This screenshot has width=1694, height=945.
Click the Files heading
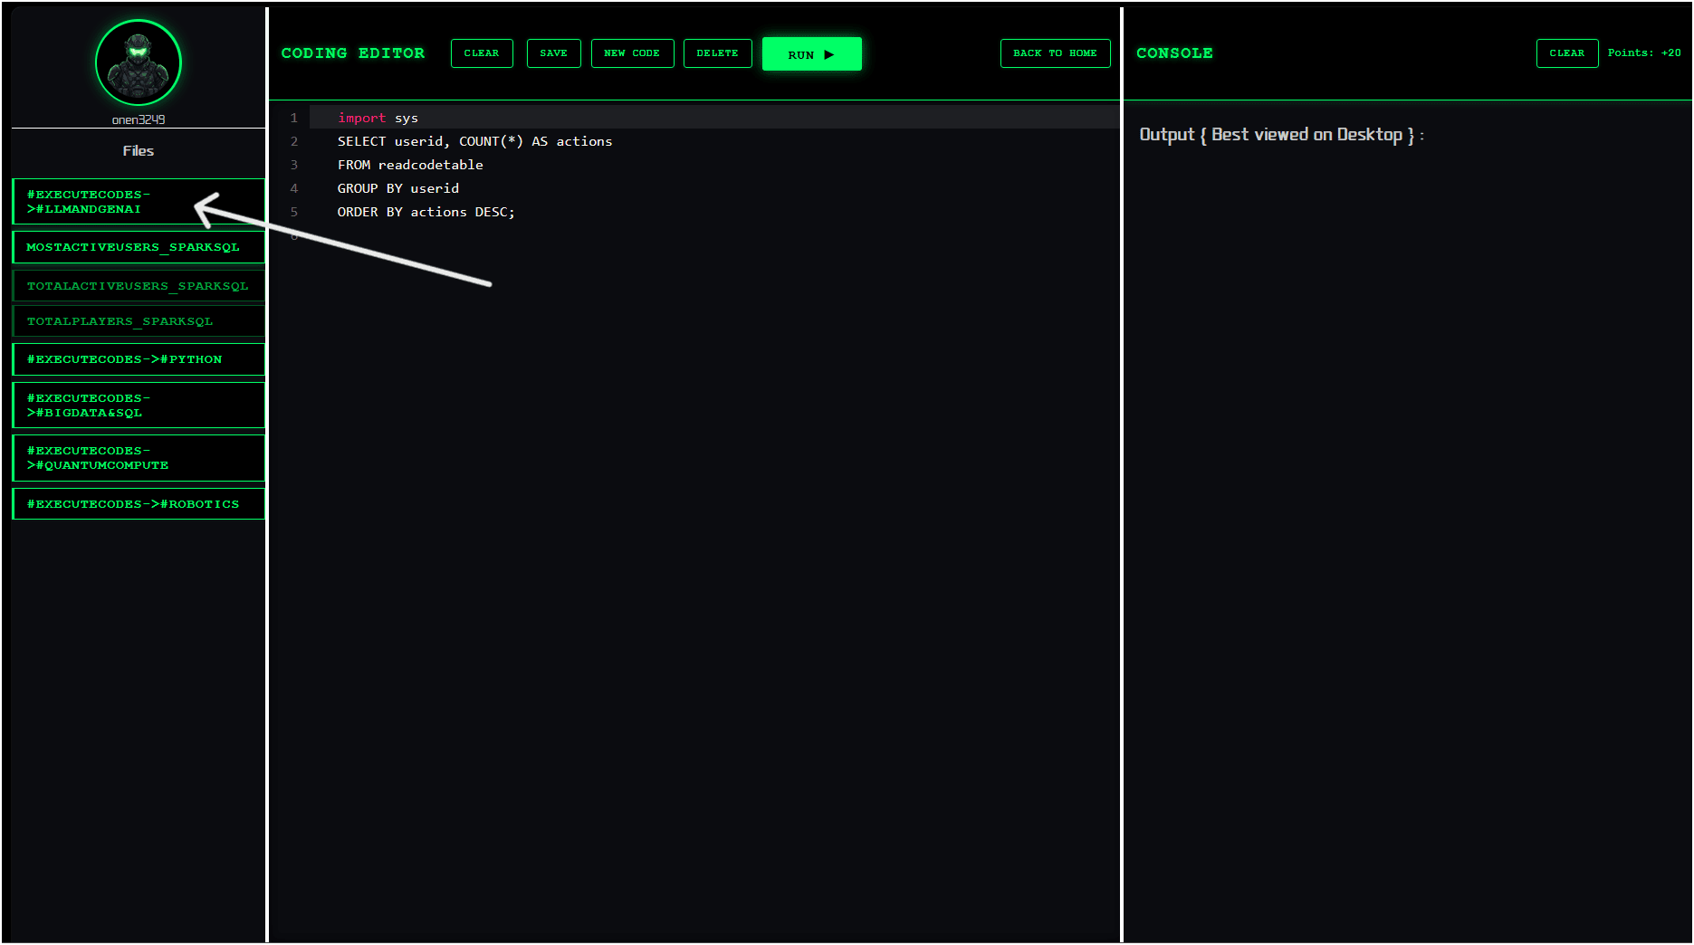click(x=139, y=151)
